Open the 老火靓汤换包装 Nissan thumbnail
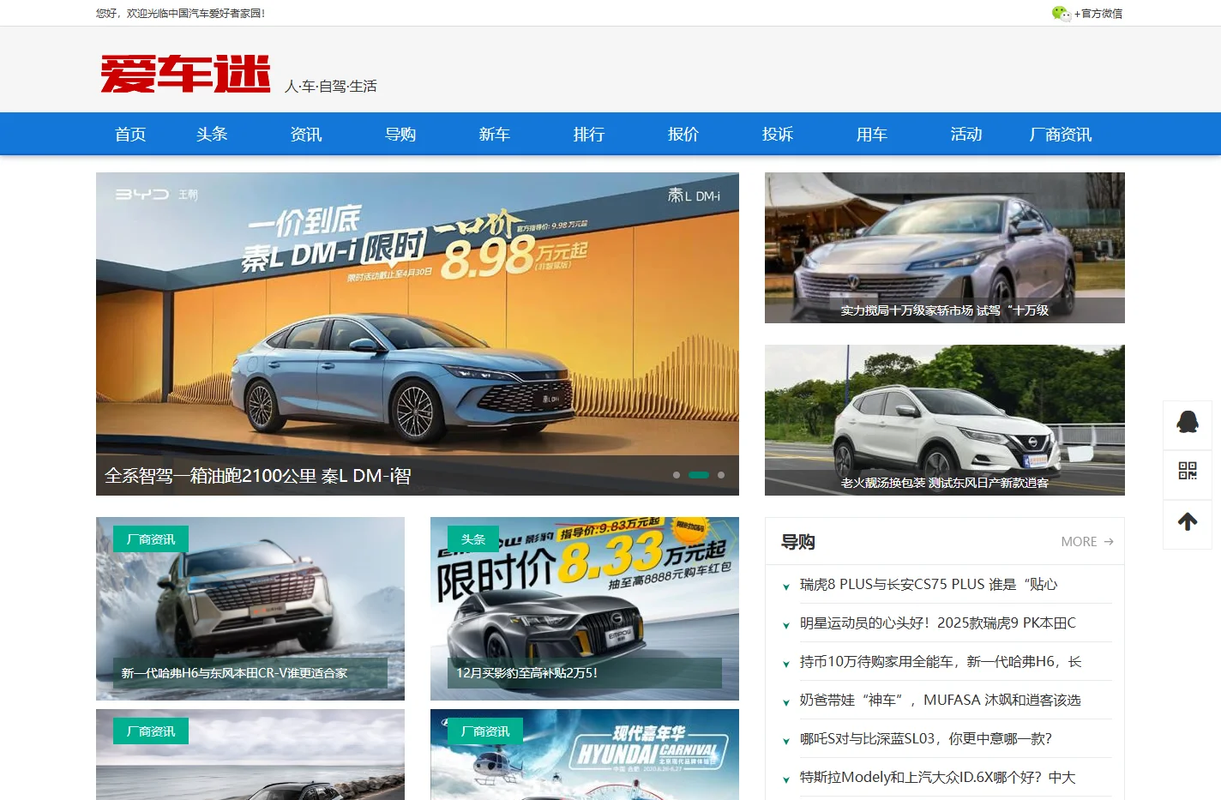Image resolution: width=1221 pixels, height=800 pixels. click(x=945, y=420)
